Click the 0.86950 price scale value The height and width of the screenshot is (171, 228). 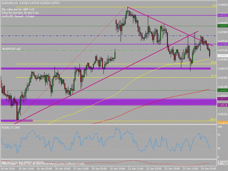point(223,59)
